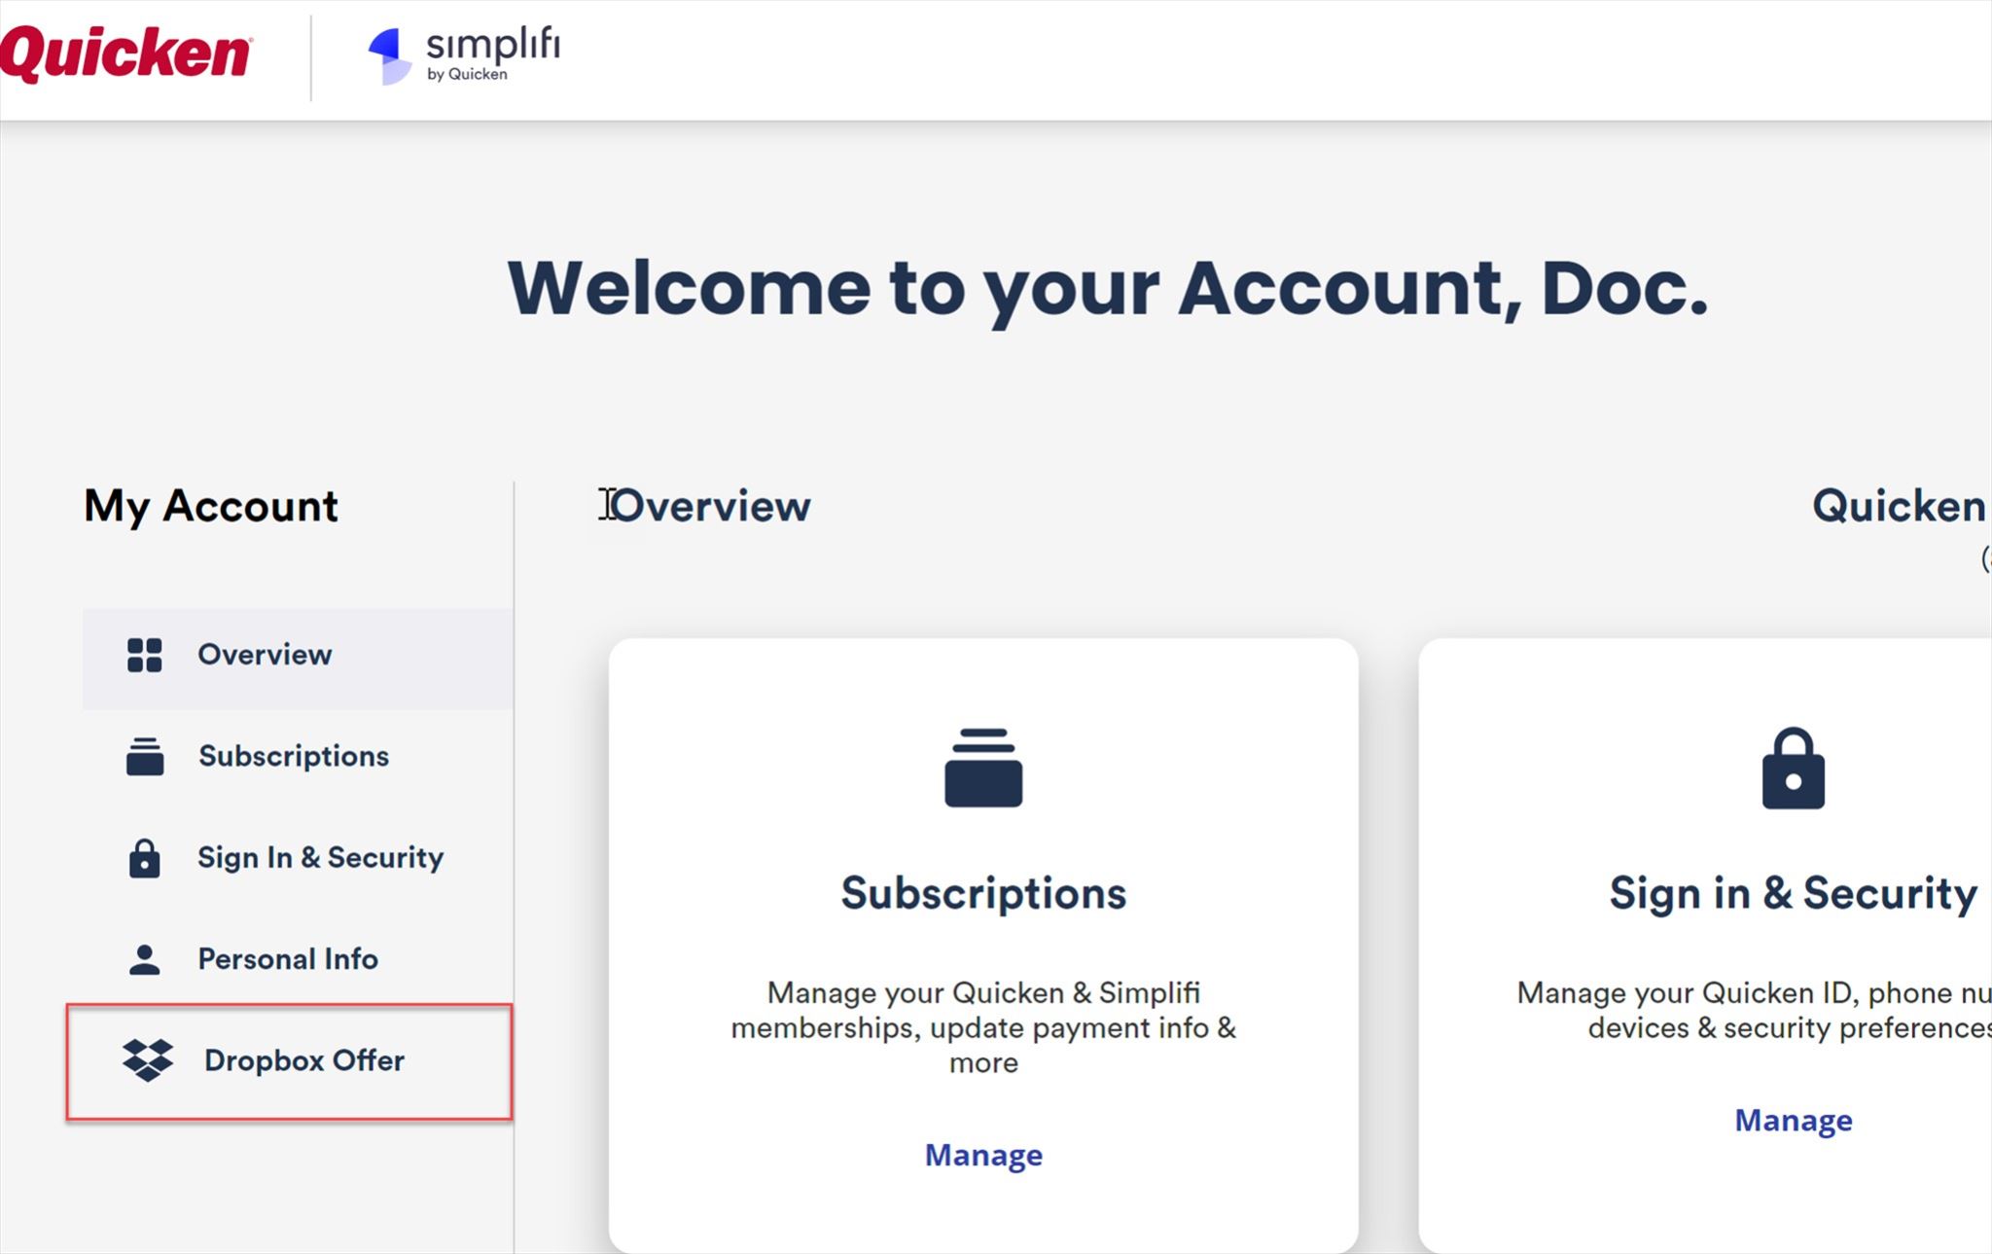The width and height of the screenshot is (1992, 1254).
Task: Click the Subscriptions stack icon in sidebar
Action: [x=145, y=756]
